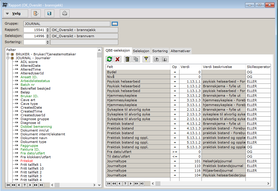The image size is (278, 191).
Task: Expand the BRUKER tree node
Action: 8,54
